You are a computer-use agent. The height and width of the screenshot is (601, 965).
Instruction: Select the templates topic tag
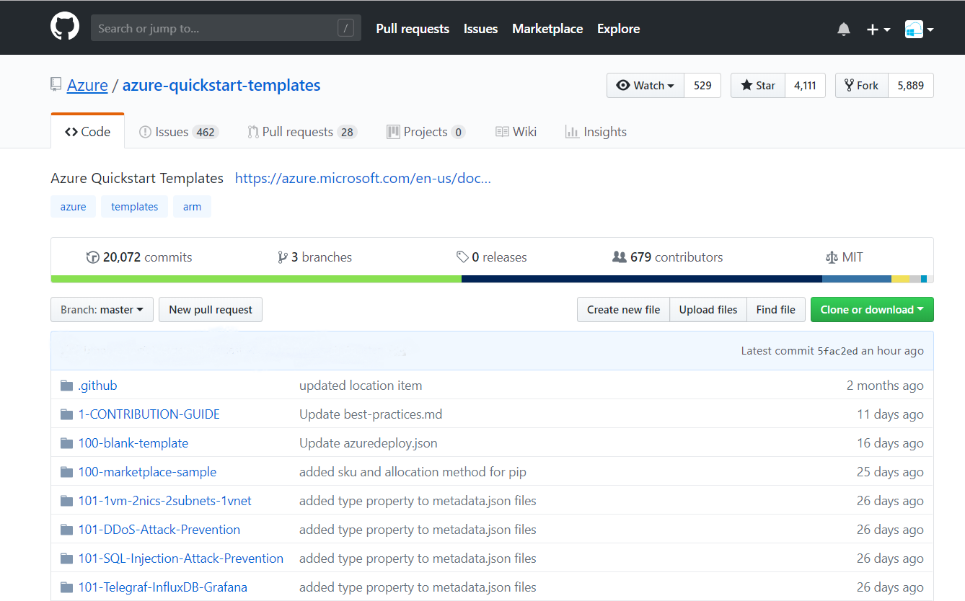(x=134, y=207)
